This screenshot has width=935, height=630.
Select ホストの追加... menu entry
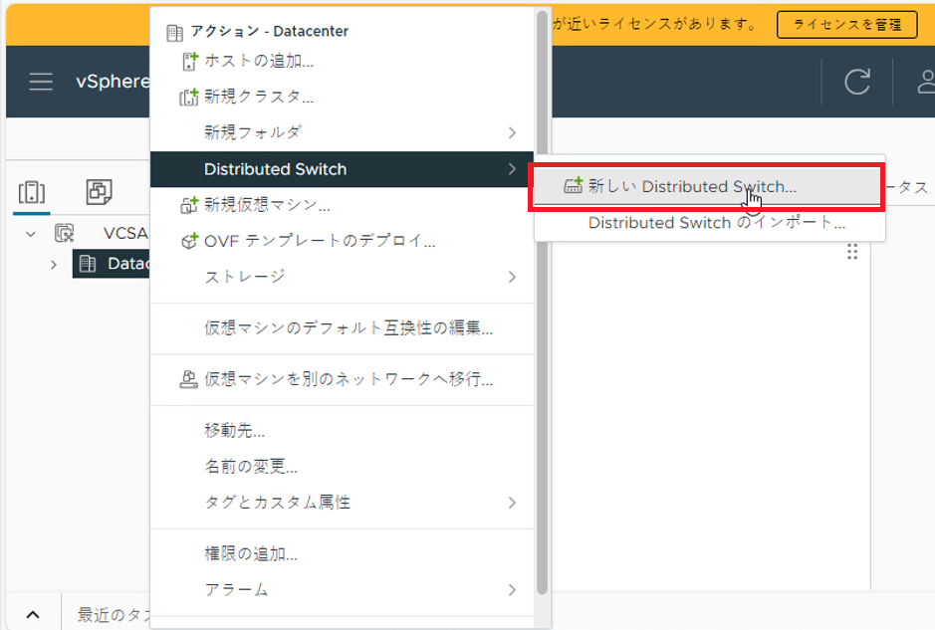pyautogui.click(x=342, y=61)
